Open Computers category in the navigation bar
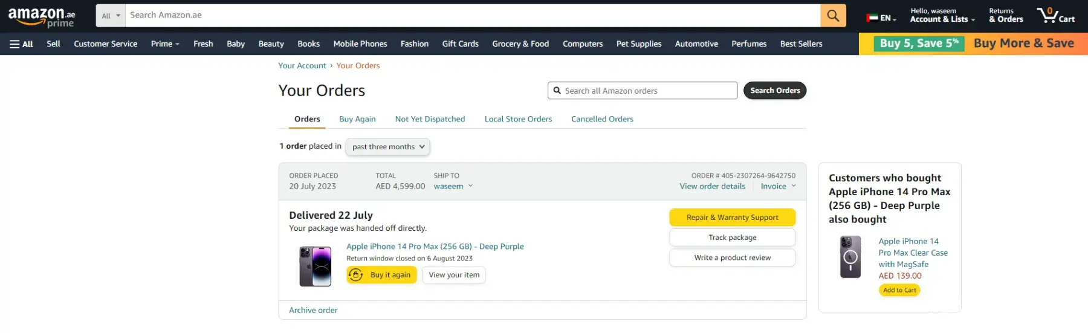The height and width of the screenshot is (333, 1088). 583,44
